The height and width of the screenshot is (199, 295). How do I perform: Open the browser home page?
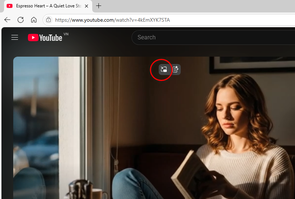(x=34, y=20)
